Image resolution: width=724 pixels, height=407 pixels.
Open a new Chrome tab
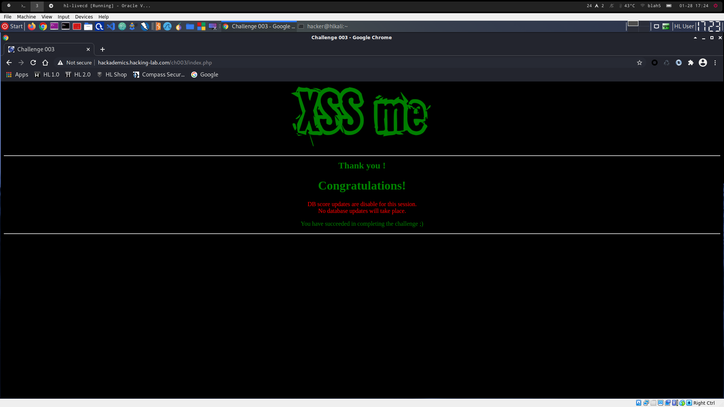coord(103,49)
